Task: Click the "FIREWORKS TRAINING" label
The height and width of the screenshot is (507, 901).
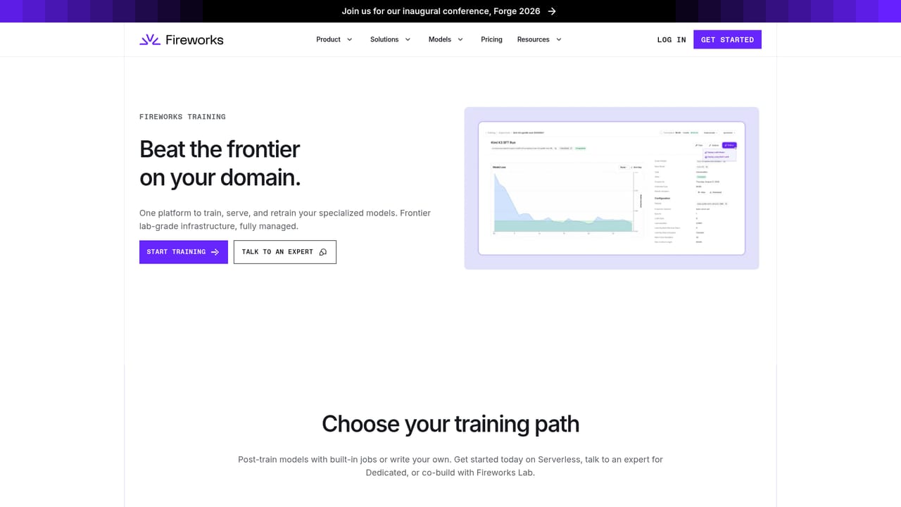Action: 182,117
